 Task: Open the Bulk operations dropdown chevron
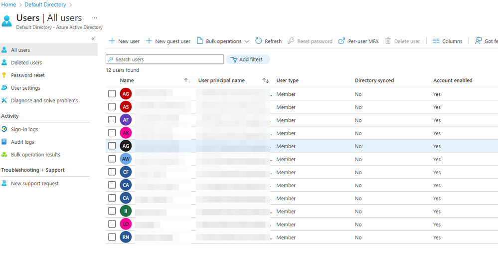tap(247, 41)
